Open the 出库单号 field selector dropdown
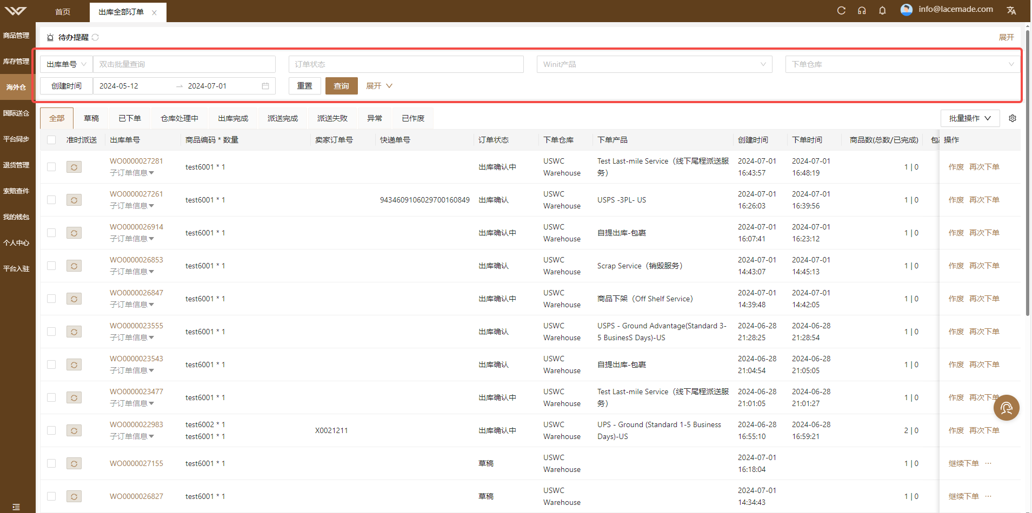Screen dimensions: 1032x513 66,64
